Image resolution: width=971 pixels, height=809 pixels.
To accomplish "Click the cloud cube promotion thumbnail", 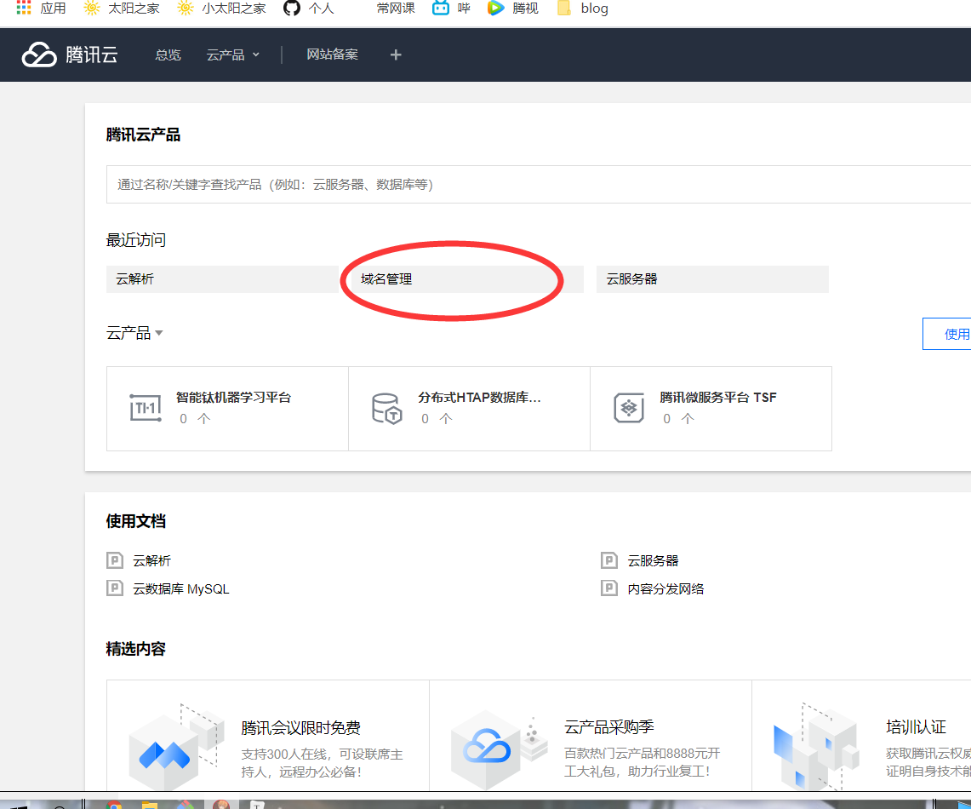I will (x=500, y=749).
